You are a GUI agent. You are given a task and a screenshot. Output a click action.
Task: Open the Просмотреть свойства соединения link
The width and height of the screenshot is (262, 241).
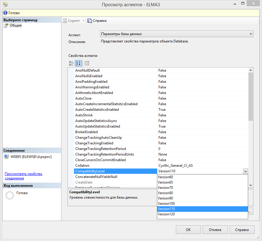click(24, 176)
